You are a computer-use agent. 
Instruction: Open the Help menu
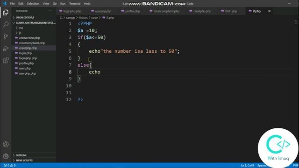pyautogui.click(x=87, y=4)
